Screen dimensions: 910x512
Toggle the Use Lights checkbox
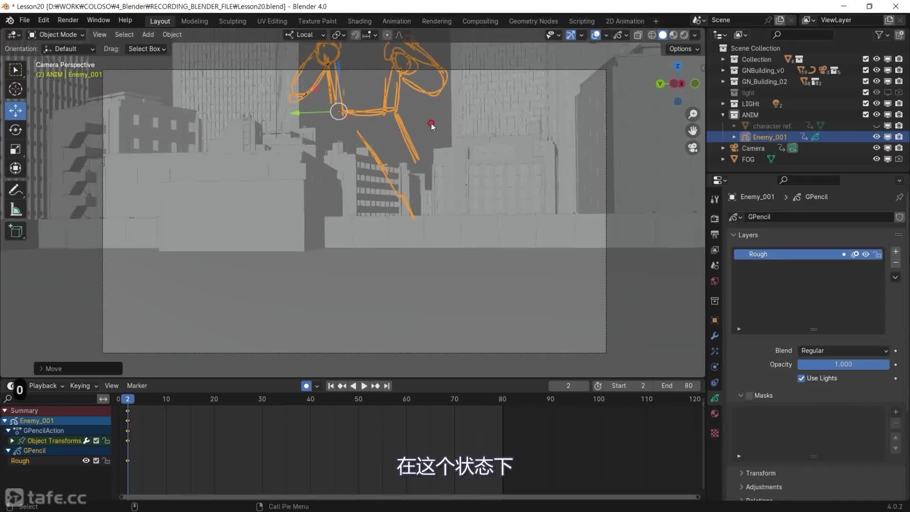(801, 378)
